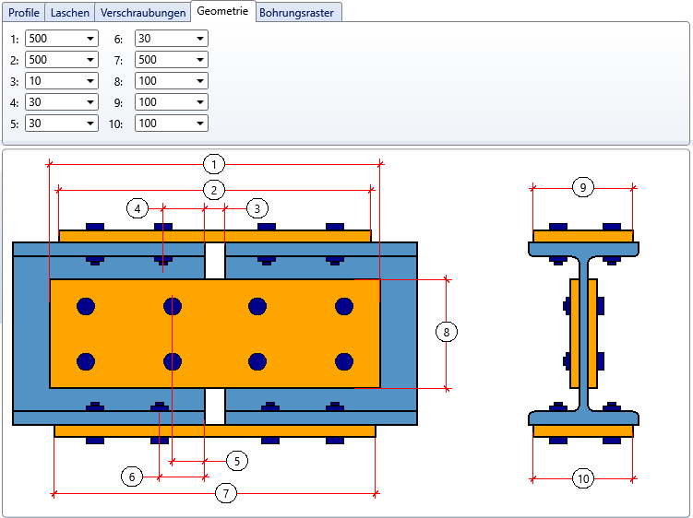Open dropdown for parameter 6

200,39
